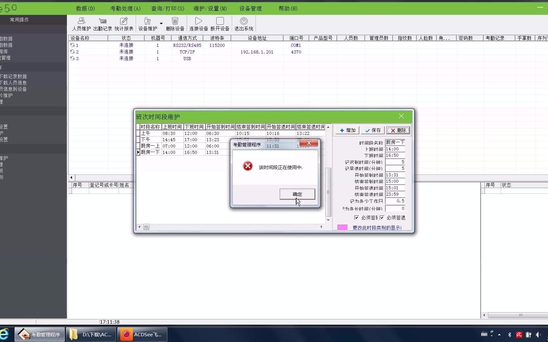Click the 192.168.1.201 device address cell
Viewport: 548px width, 342px height.
(257, 52)
